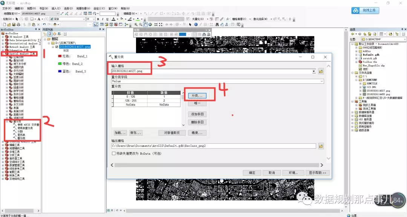The height and width of the screenshot is (217, 407).
Task: Click the Full Extent globe icon
Action: (x=150, y=24)
